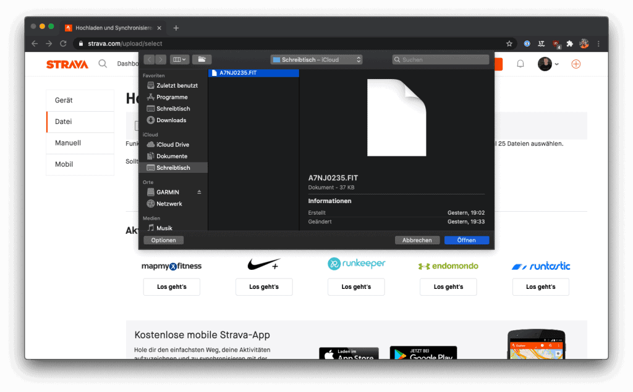This screenshot has height=392, width=633.
Task: Click the orange plus upload icon
Action: point(576,64)
